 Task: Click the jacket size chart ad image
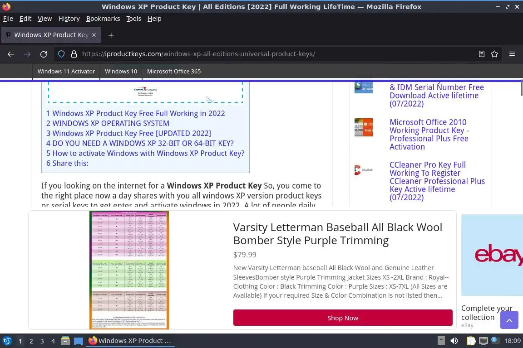[x=129, y=270]
